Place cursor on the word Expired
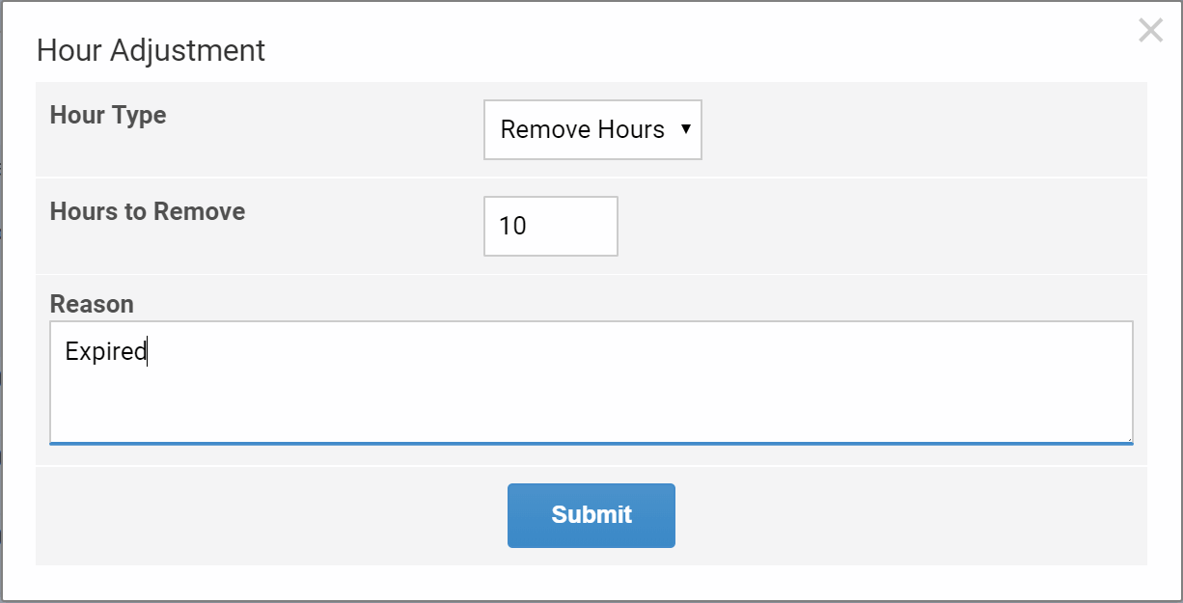The image size is (1183, 603). 105,351
